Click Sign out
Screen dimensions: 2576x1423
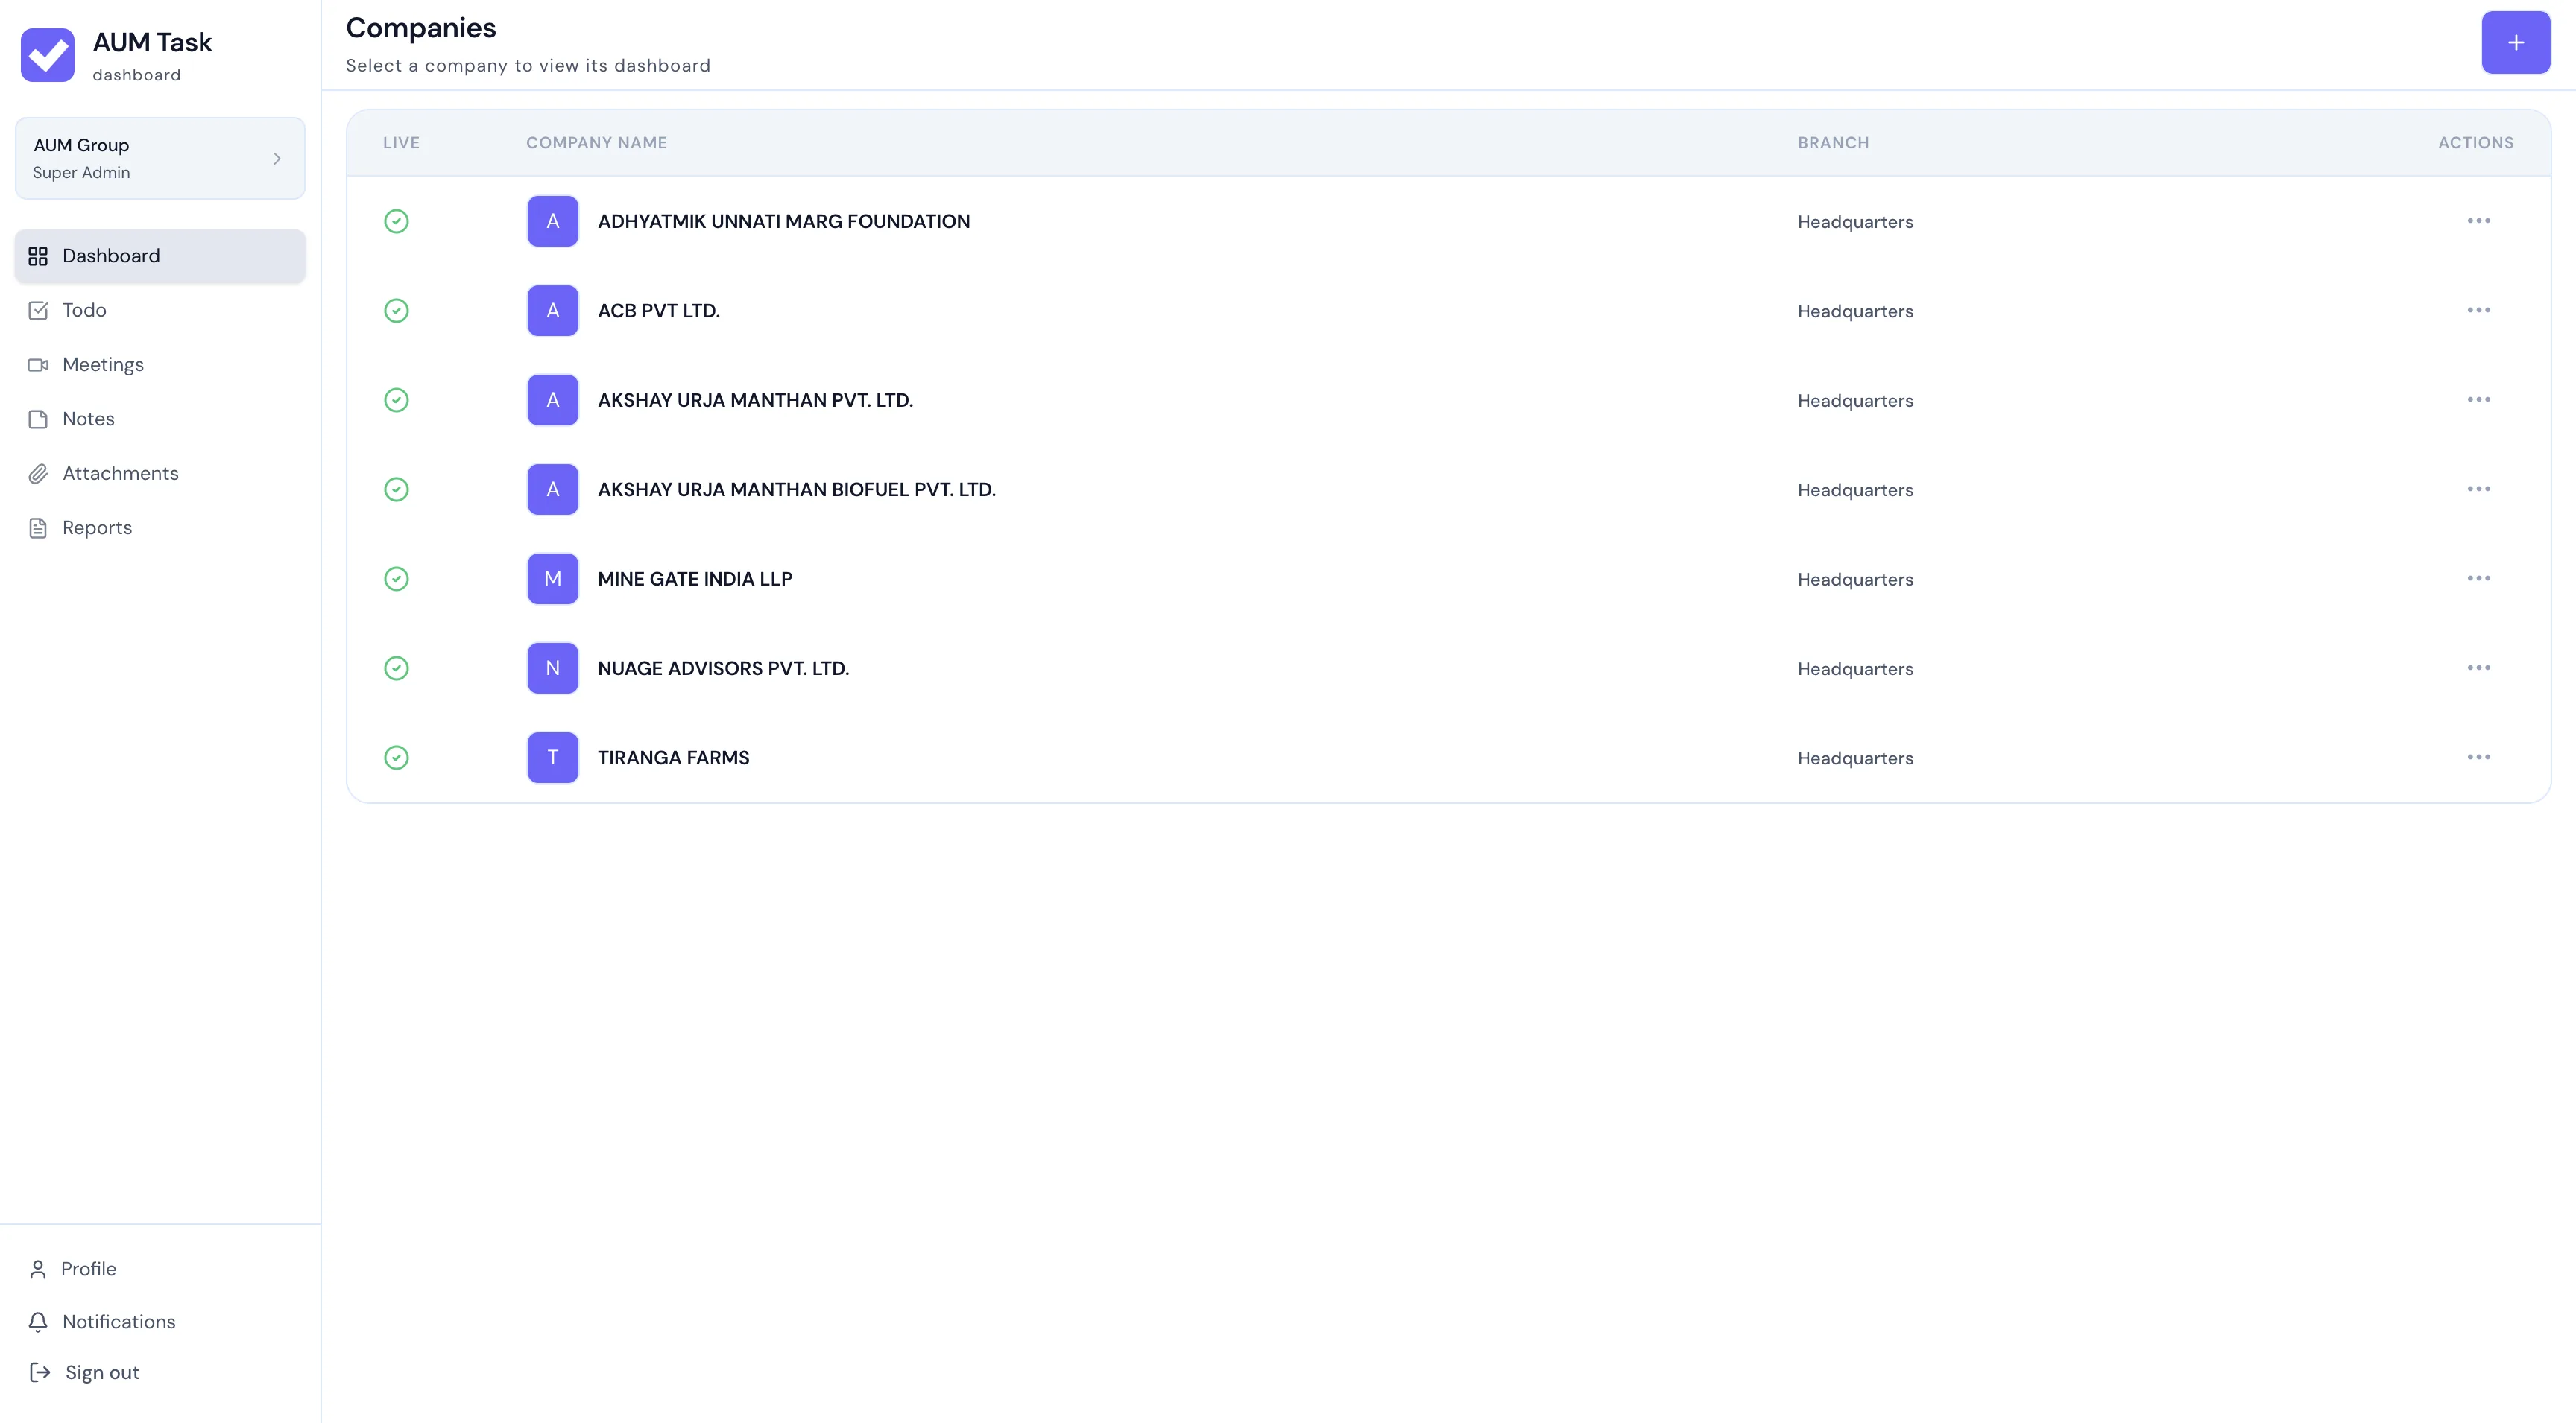click(x=85, y=1373)
